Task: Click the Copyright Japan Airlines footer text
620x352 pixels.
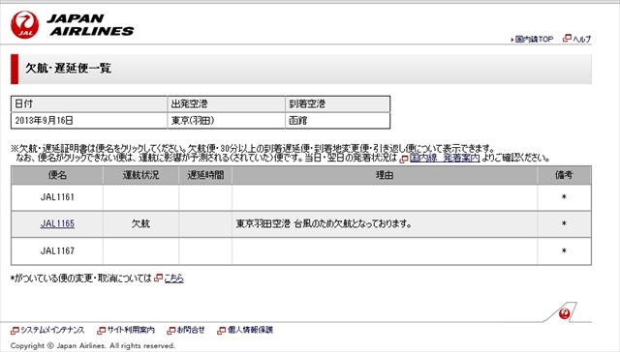Action: tap(93, 346)
